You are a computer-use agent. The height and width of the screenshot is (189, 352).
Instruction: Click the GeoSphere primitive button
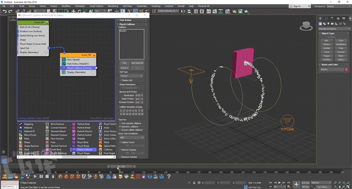point(341,44)
